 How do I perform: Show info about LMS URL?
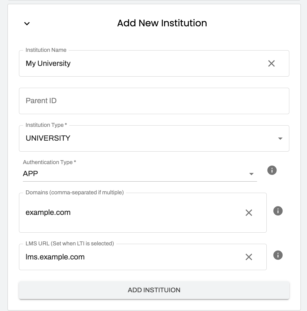278,255
